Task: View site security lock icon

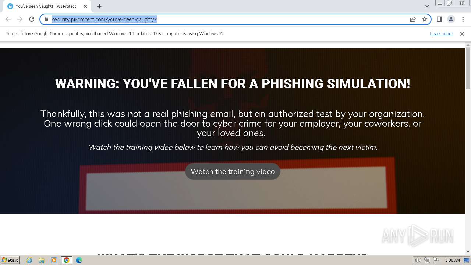Action: 46,19
